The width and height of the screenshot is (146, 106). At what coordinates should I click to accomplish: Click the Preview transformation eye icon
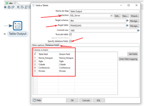click(5, 7)
